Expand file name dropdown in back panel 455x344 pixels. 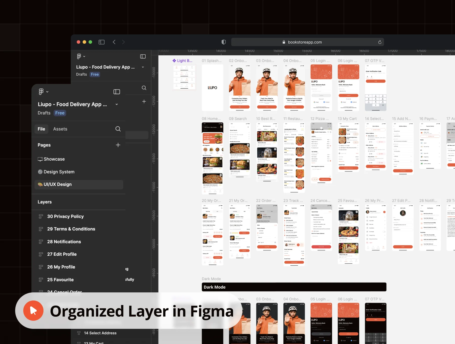coord(143,67)
